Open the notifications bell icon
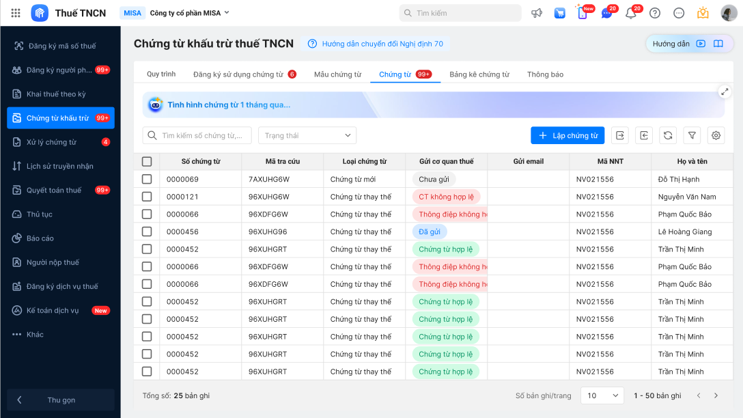The height and width of the screenshot is (418, 743). pos(631,13)
